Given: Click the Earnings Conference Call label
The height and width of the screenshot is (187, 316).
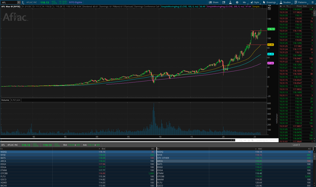Looking at the screenshot, I should click(x=147, y=6).
